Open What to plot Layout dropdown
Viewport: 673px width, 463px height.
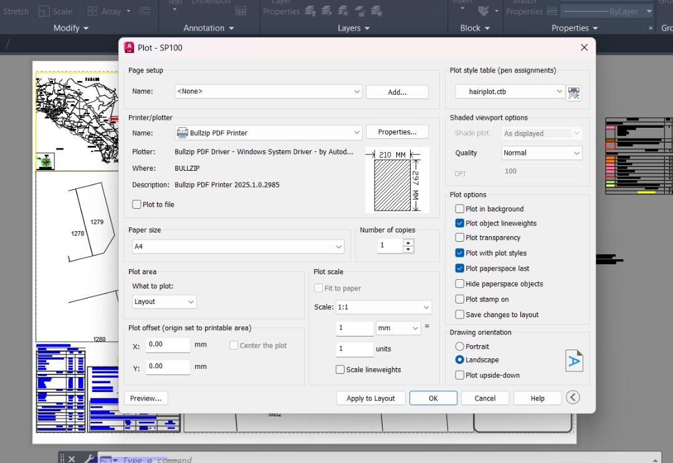click(x=165, y=302)
